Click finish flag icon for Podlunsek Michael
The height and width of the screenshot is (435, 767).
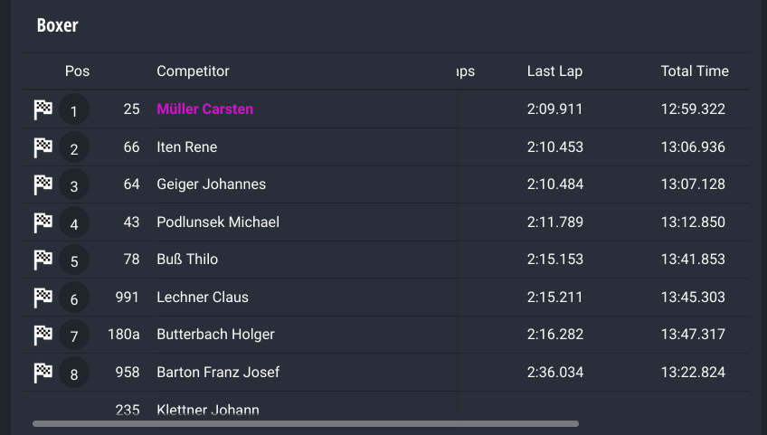click(43, 222)
